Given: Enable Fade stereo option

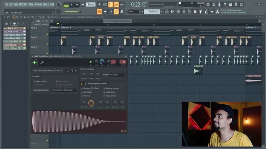Looking at the screenshot, I should [109, 92].
